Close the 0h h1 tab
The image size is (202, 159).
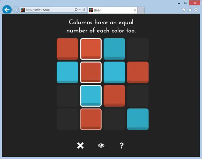point(135,10)
